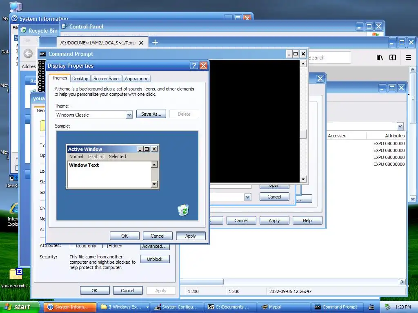Click OK in the file properties dialog

click(x=95, y=290)
